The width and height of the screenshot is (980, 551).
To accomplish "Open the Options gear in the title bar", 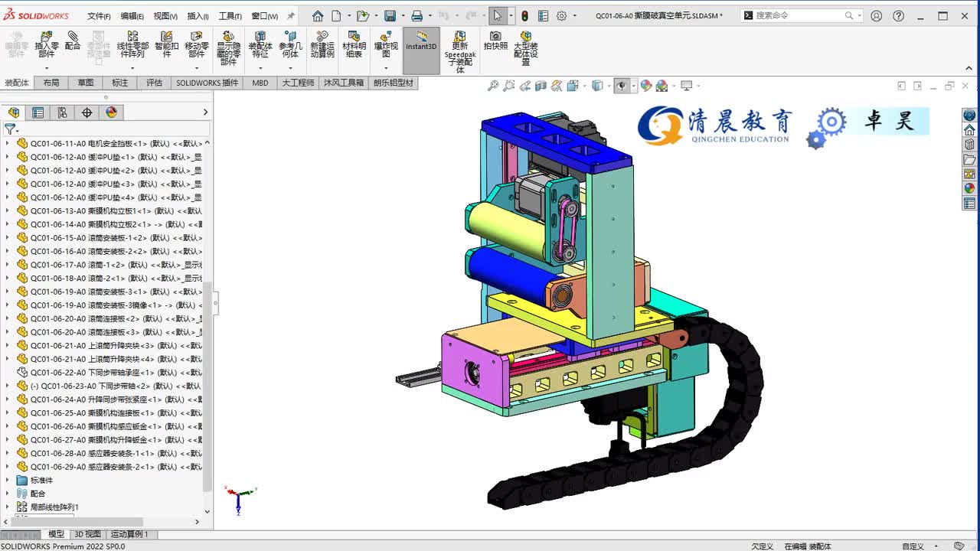I will tap(561, 15).
